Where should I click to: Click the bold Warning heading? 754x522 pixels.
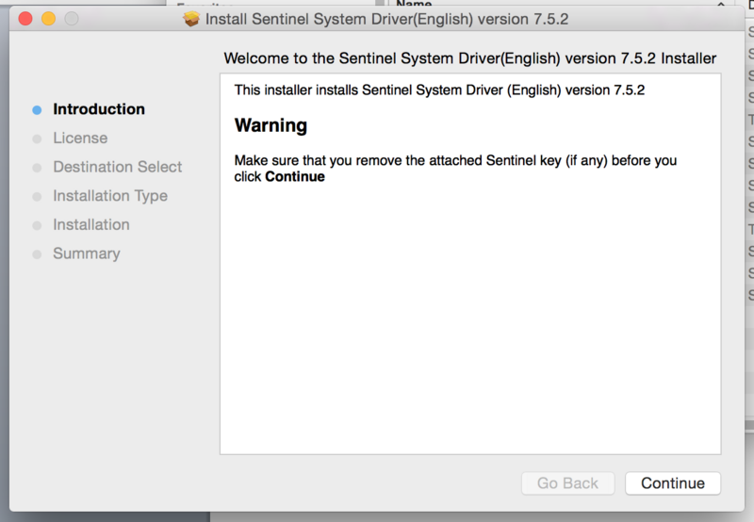pos(270,125)
